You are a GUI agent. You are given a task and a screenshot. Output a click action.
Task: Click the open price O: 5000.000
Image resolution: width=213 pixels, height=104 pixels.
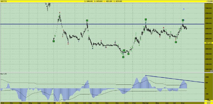click(x=89, y=1)
